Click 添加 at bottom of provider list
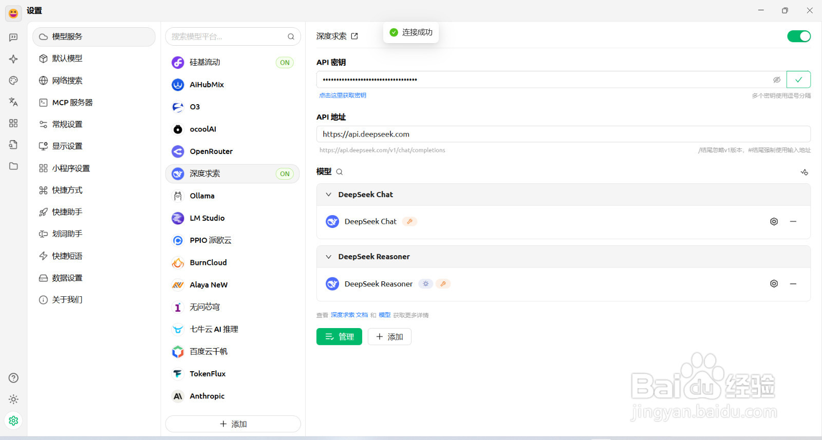Viewport: 822px width, 440px height. coord(233,424)
